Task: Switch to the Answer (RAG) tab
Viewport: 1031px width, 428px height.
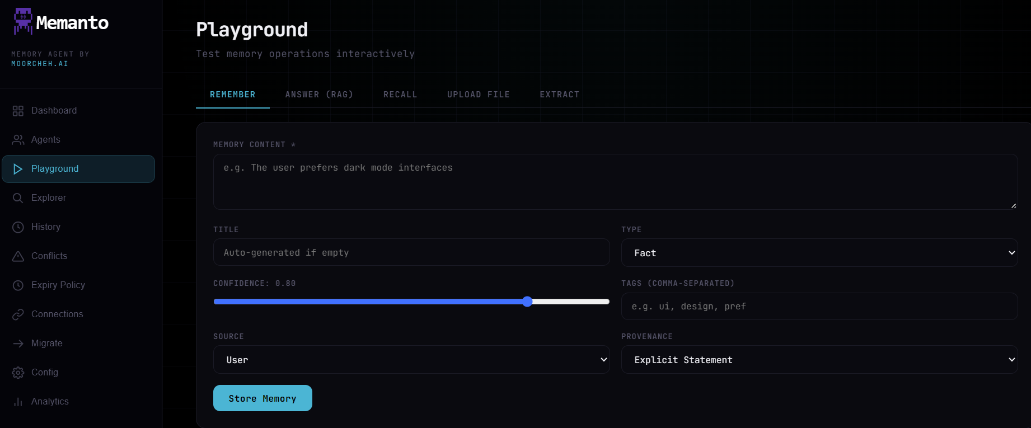Action: 319,95
